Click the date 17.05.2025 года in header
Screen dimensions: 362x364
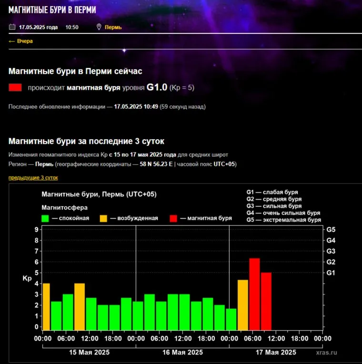(38, 27)
